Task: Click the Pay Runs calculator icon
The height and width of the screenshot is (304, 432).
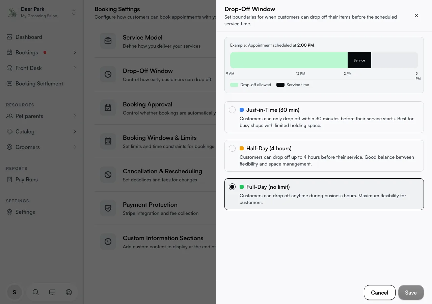Action: 9,180
